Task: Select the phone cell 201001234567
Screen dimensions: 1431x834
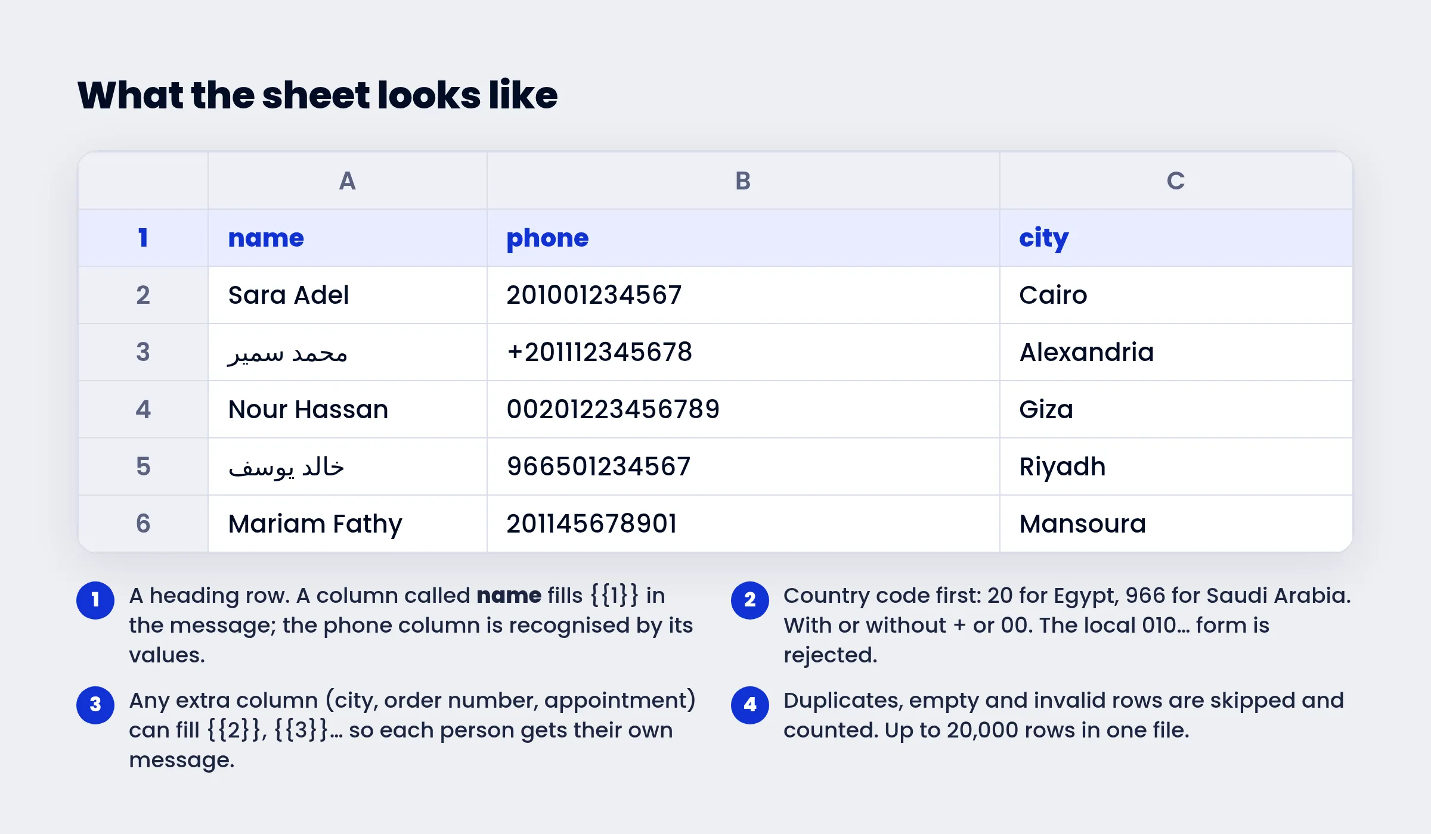Action: (743, 295)
